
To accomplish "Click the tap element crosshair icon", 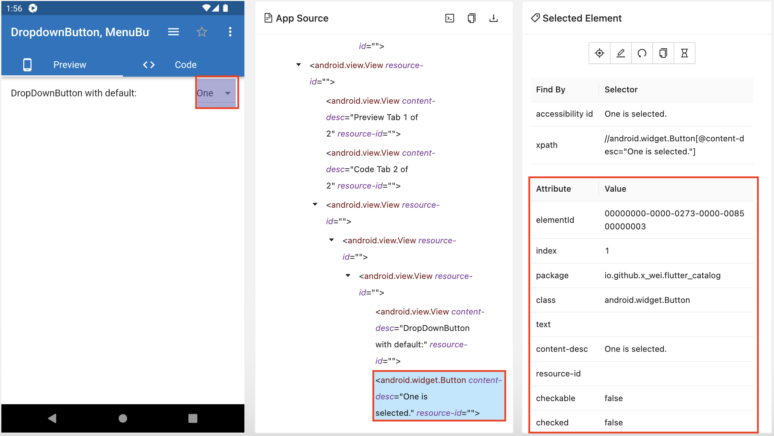I will pyautogui.click(x=599, y=53).
